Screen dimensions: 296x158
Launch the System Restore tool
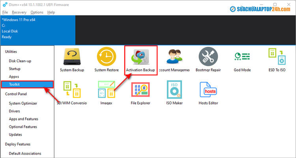[107, 60]
